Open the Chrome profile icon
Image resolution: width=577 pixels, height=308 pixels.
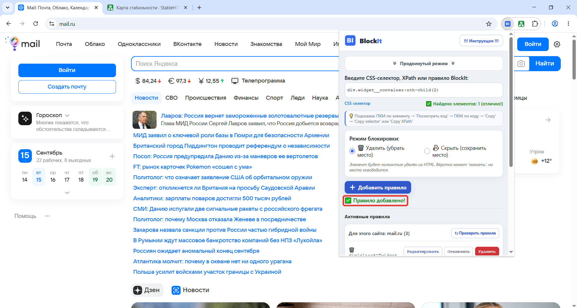click(555, 24)
